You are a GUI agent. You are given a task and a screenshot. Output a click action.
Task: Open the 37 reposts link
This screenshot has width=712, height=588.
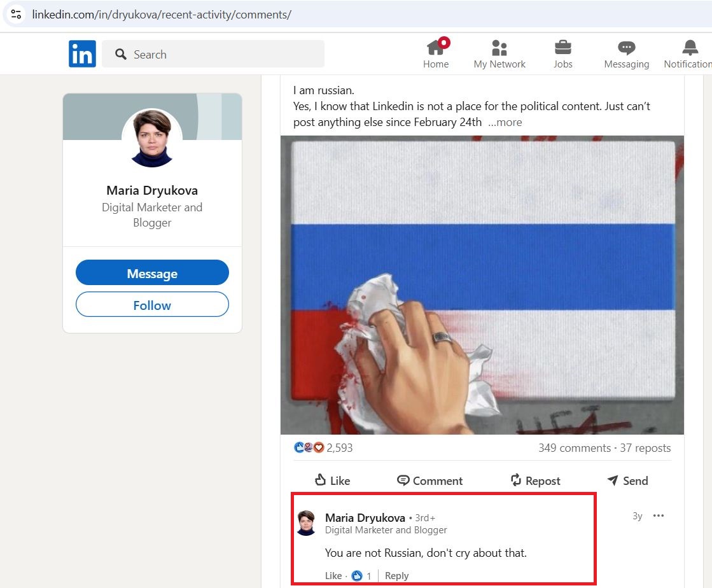coord(645,448)
